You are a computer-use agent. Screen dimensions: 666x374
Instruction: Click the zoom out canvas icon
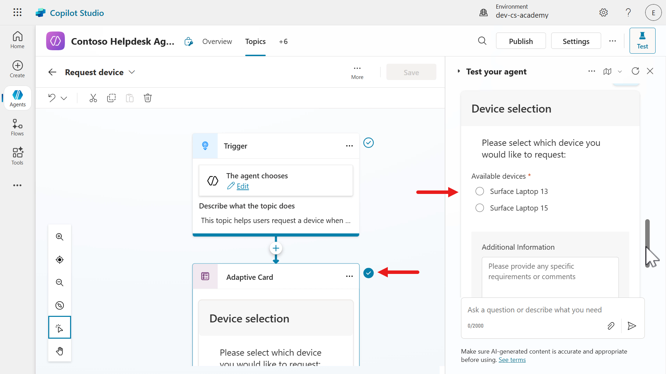pyautogui.click(x=60, y=283)
